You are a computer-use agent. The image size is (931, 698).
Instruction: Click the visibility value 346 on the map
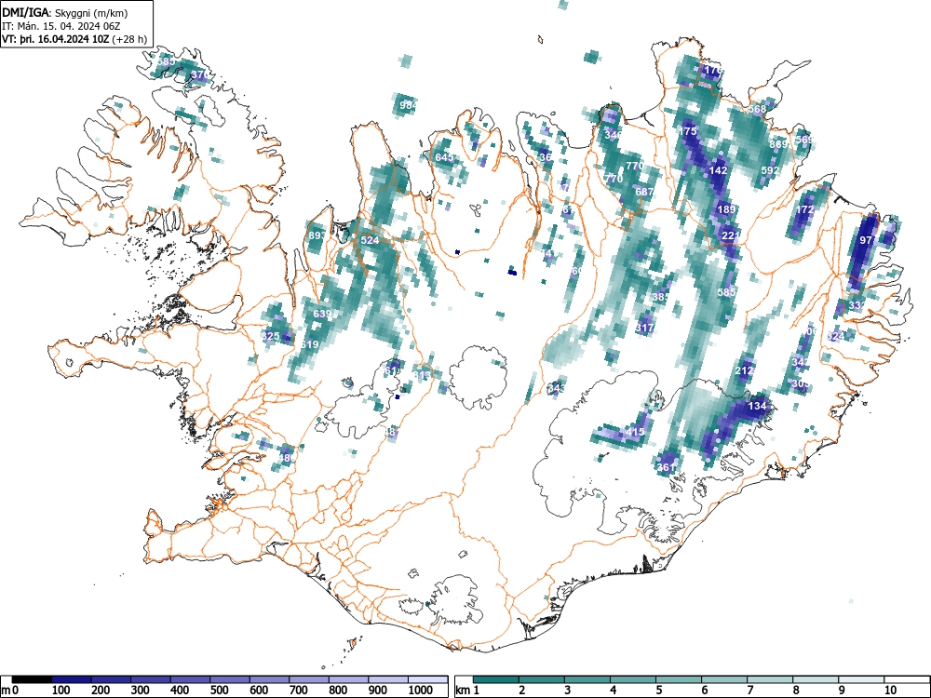(x=614, y=135)
